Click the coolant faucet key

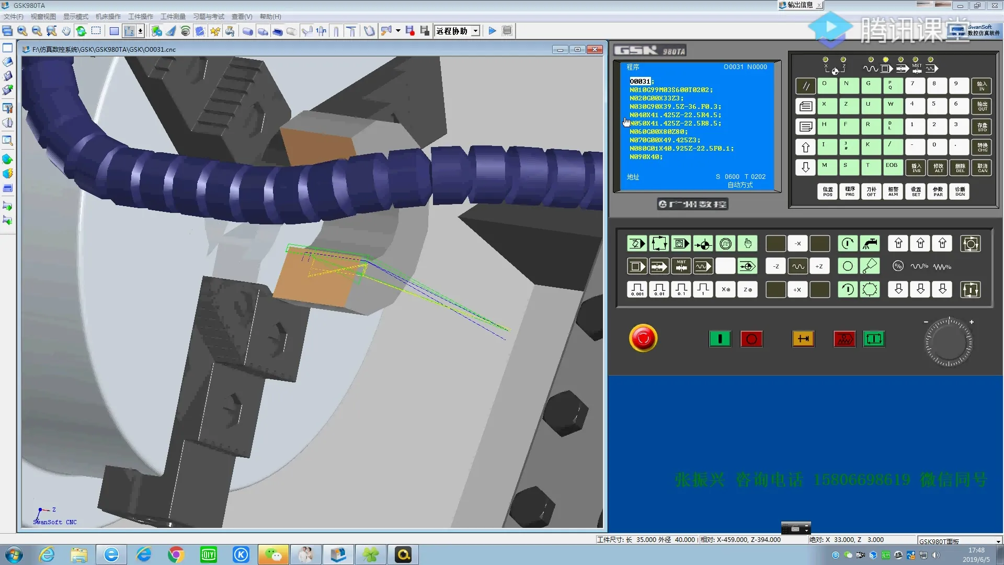coord(870,244)
